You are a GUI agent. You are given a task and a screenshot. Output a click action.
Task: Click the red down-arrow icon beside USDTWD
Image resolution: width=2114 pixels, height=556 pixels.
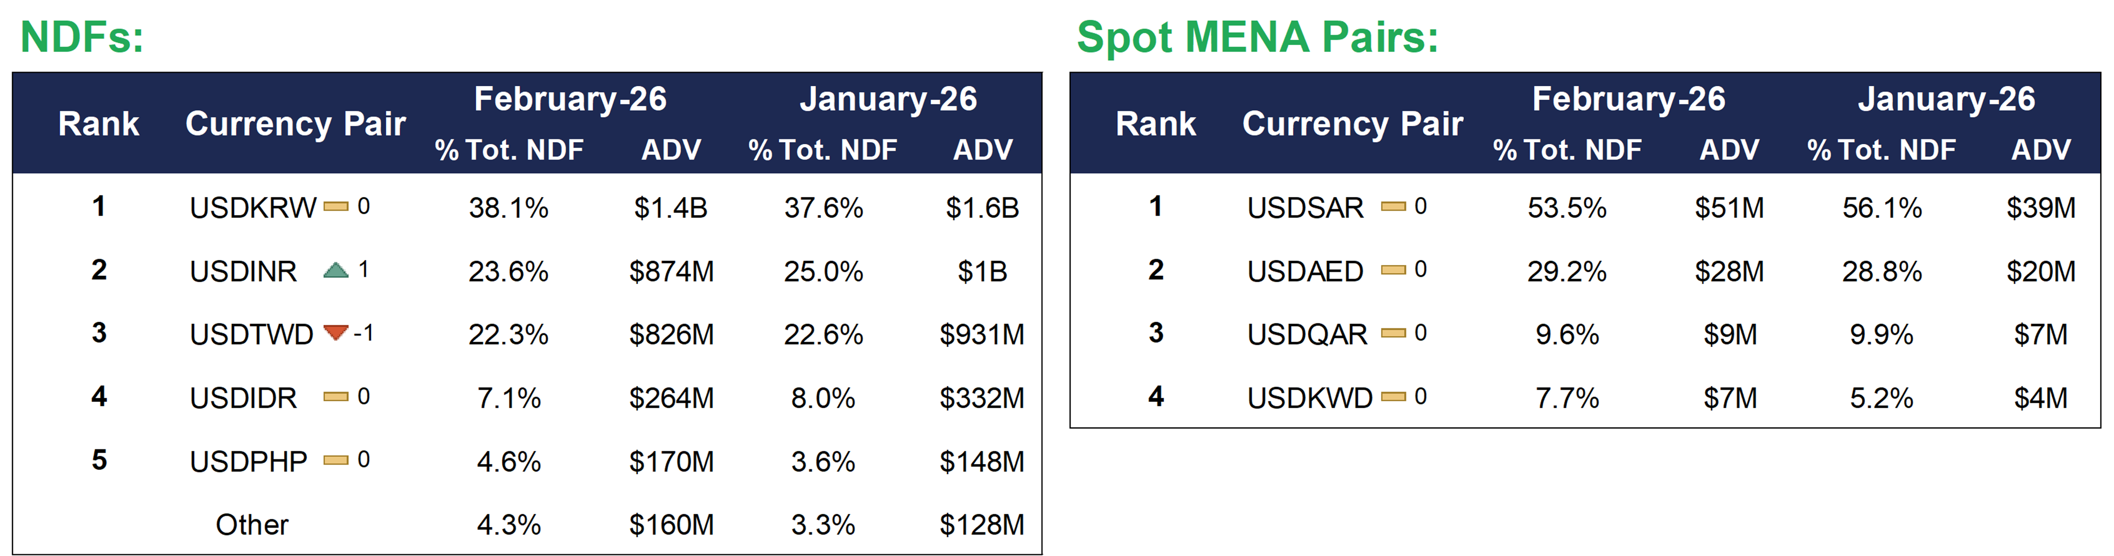[x=335, y=332]
